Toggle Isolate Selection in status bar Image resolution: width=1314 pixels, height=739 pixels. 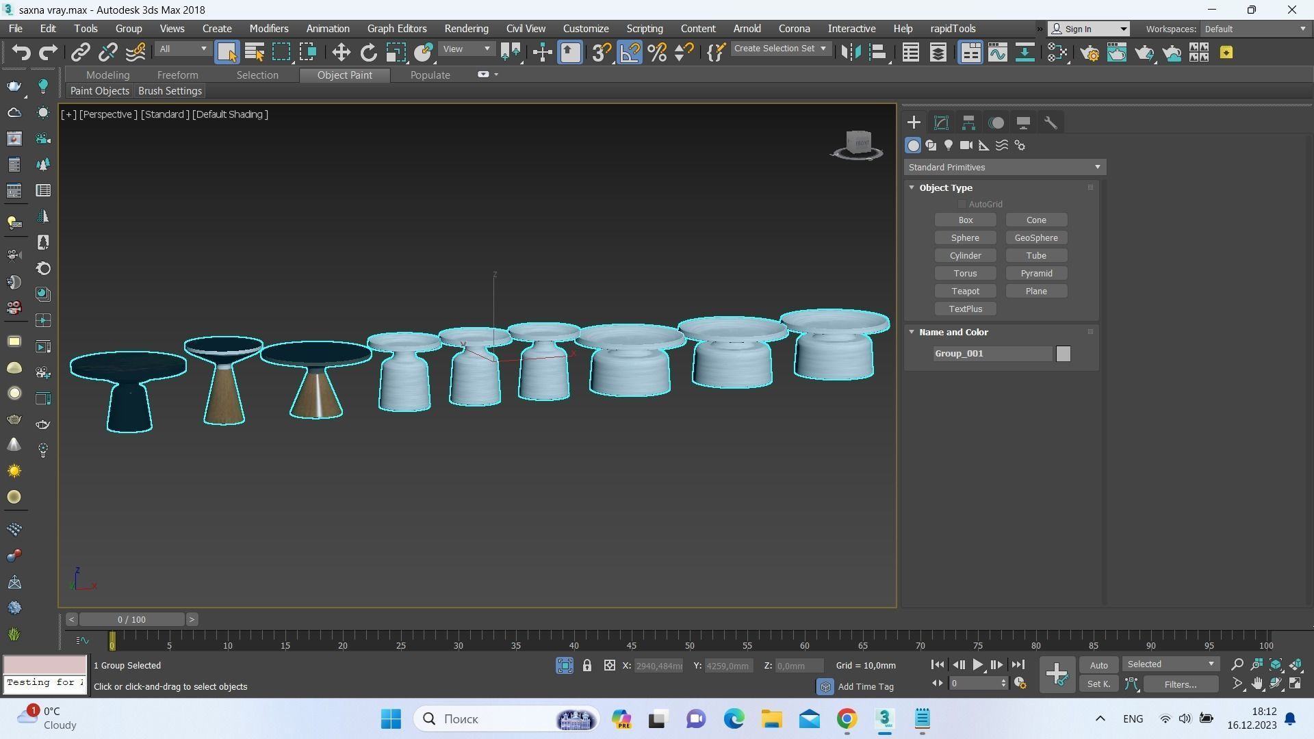(x=565, y=666)
